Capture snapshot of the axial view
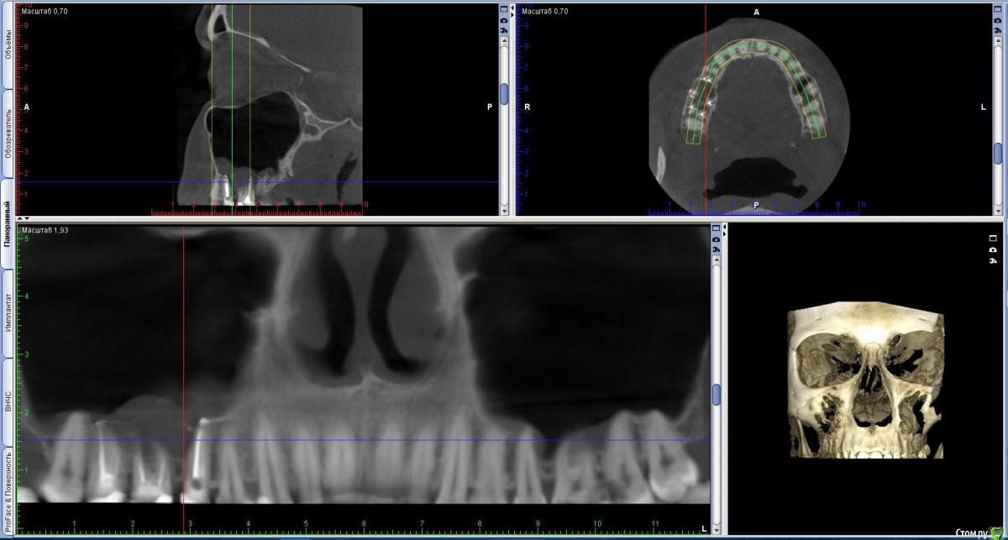 [x=998, y=18]
